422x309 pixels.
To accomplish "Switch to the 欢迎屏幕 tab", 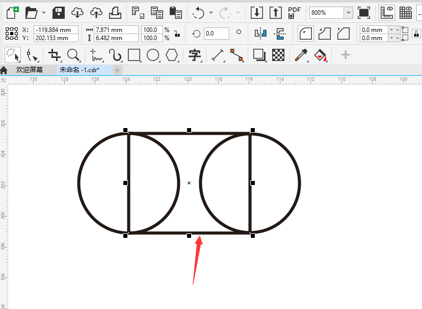I will coord(29,70).
